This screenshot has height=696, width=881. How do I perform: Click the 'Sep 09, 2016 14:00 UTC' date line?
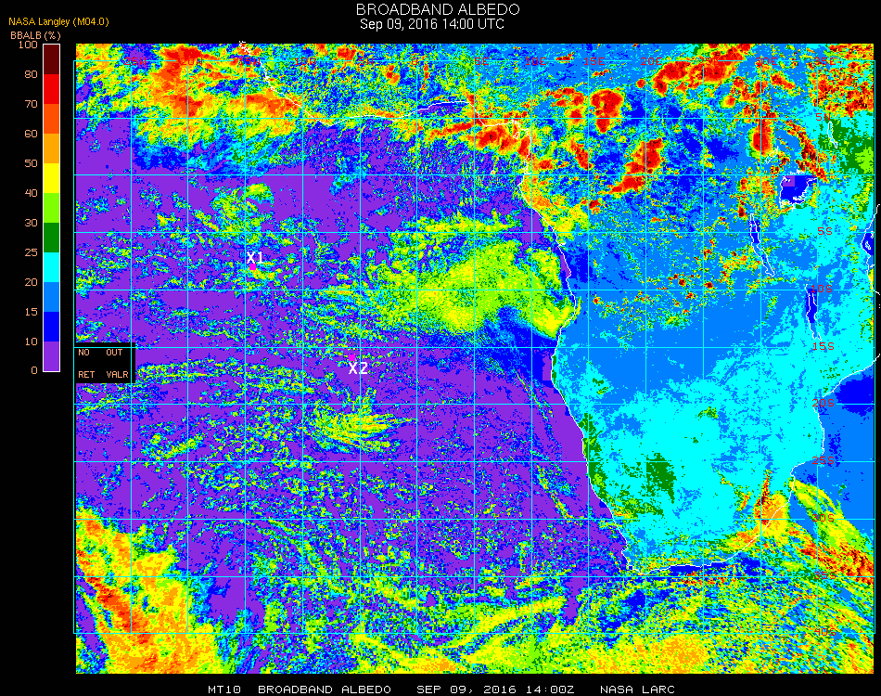coord(432,24)
